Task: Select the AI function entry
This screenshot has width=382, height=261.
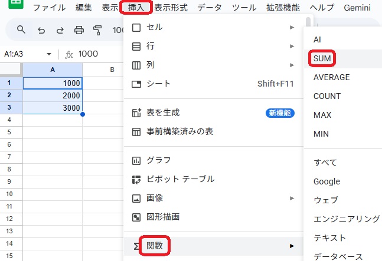Action: point(343,39)
